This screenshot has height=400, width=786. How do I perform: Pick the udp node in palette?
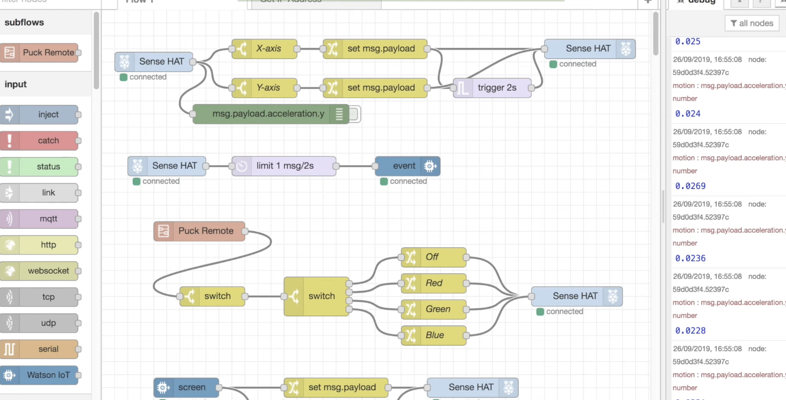pos(39,323)
